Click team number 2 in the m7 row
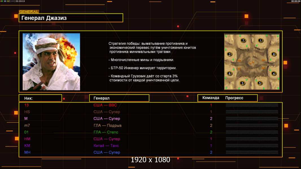This screenshot has width=301, height=169. [211, 125]
